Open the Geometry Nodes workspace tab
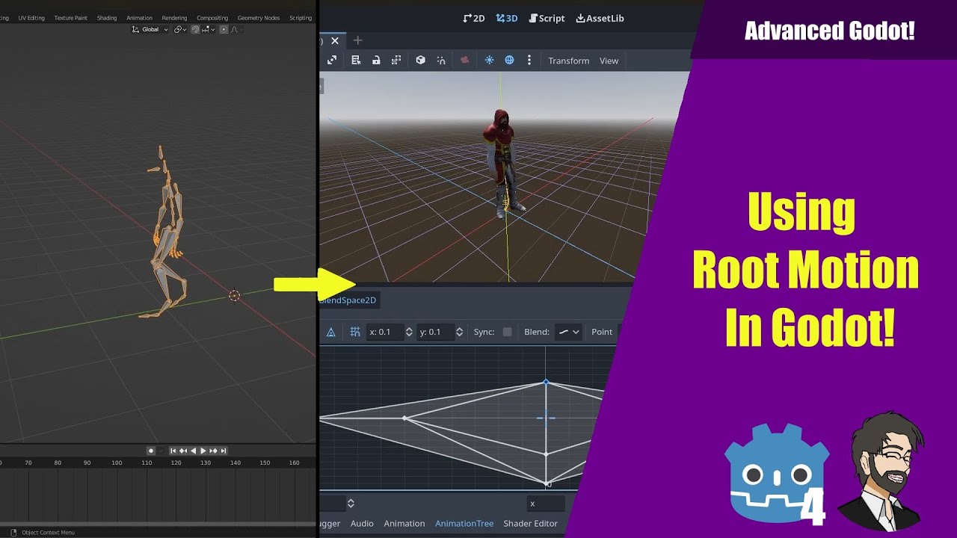 pyautogui.click(x=259, y=18)
